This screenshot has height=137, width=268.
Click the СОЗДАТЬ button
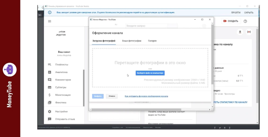click(x=231, y=21)
